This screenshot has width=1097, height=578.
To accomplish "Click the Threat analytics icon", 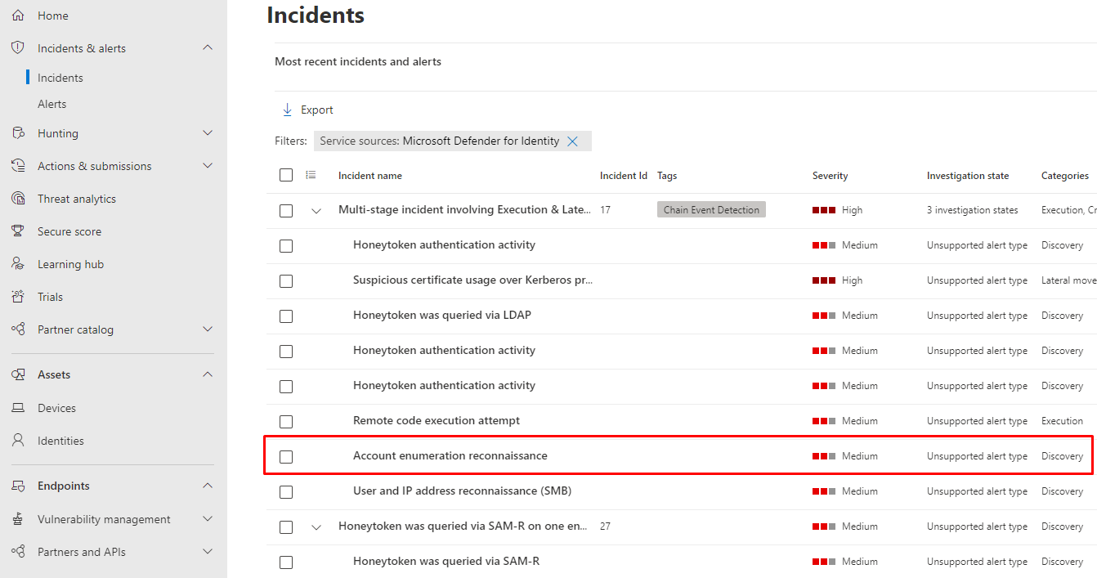I will point(18,199).
